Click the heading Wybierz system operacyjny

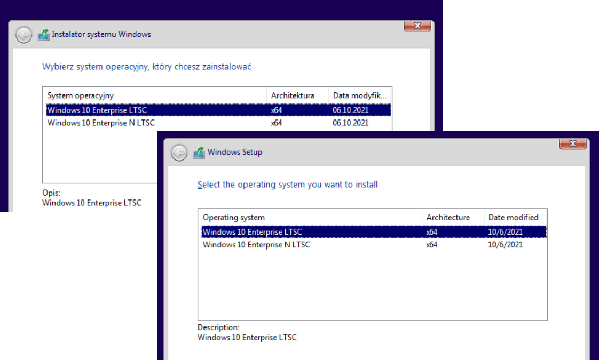coord(146,67)
